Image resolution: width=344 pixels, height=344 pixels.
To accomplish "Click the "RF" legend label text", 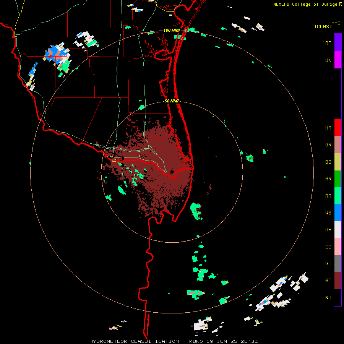I will click(x=328, y=43).
